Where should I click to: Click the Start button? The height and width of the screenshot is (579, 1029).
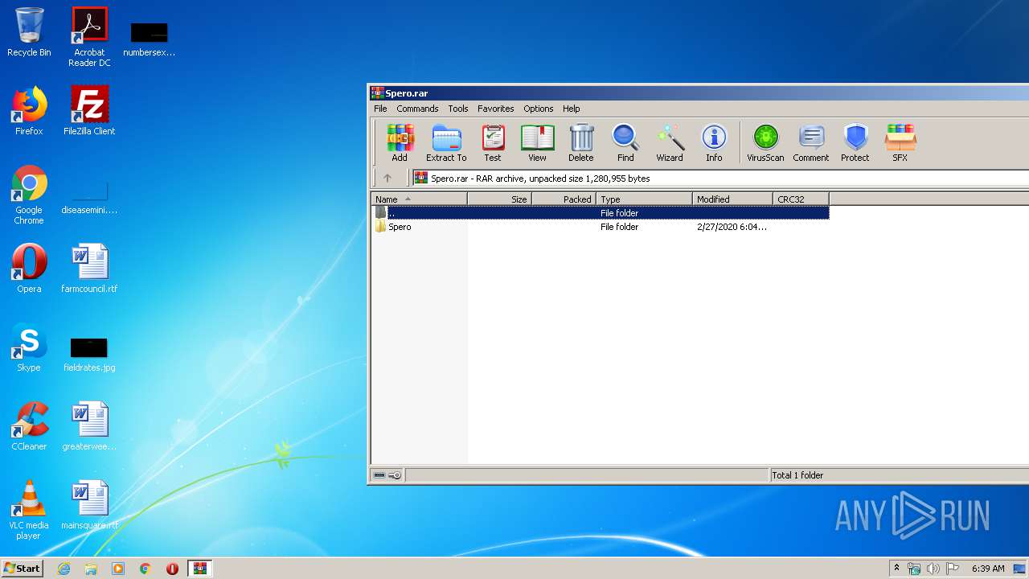pyautogui.click(x=22, y=569)
